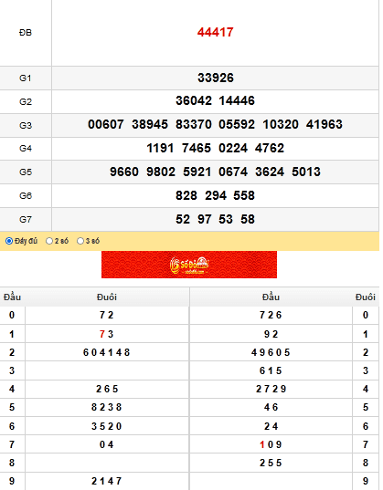This screenshot has width=383, height=490.
Task: Click G3 number 05592
Action: click(x=237, y=124)
